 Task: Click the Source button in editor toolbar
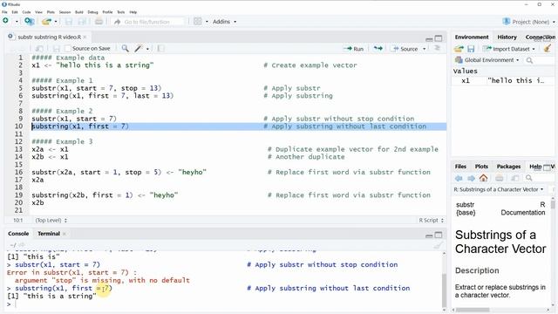tap(405, 49)
